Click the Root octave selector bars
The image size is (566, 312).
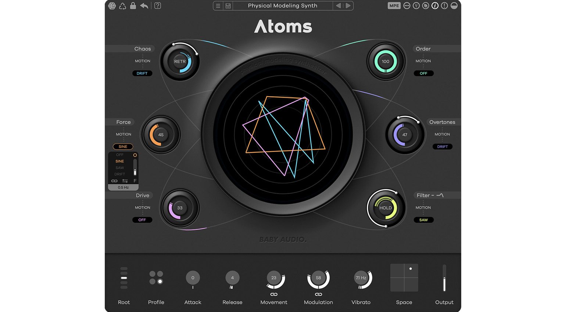pyautogui.click(x=124, y=278)
